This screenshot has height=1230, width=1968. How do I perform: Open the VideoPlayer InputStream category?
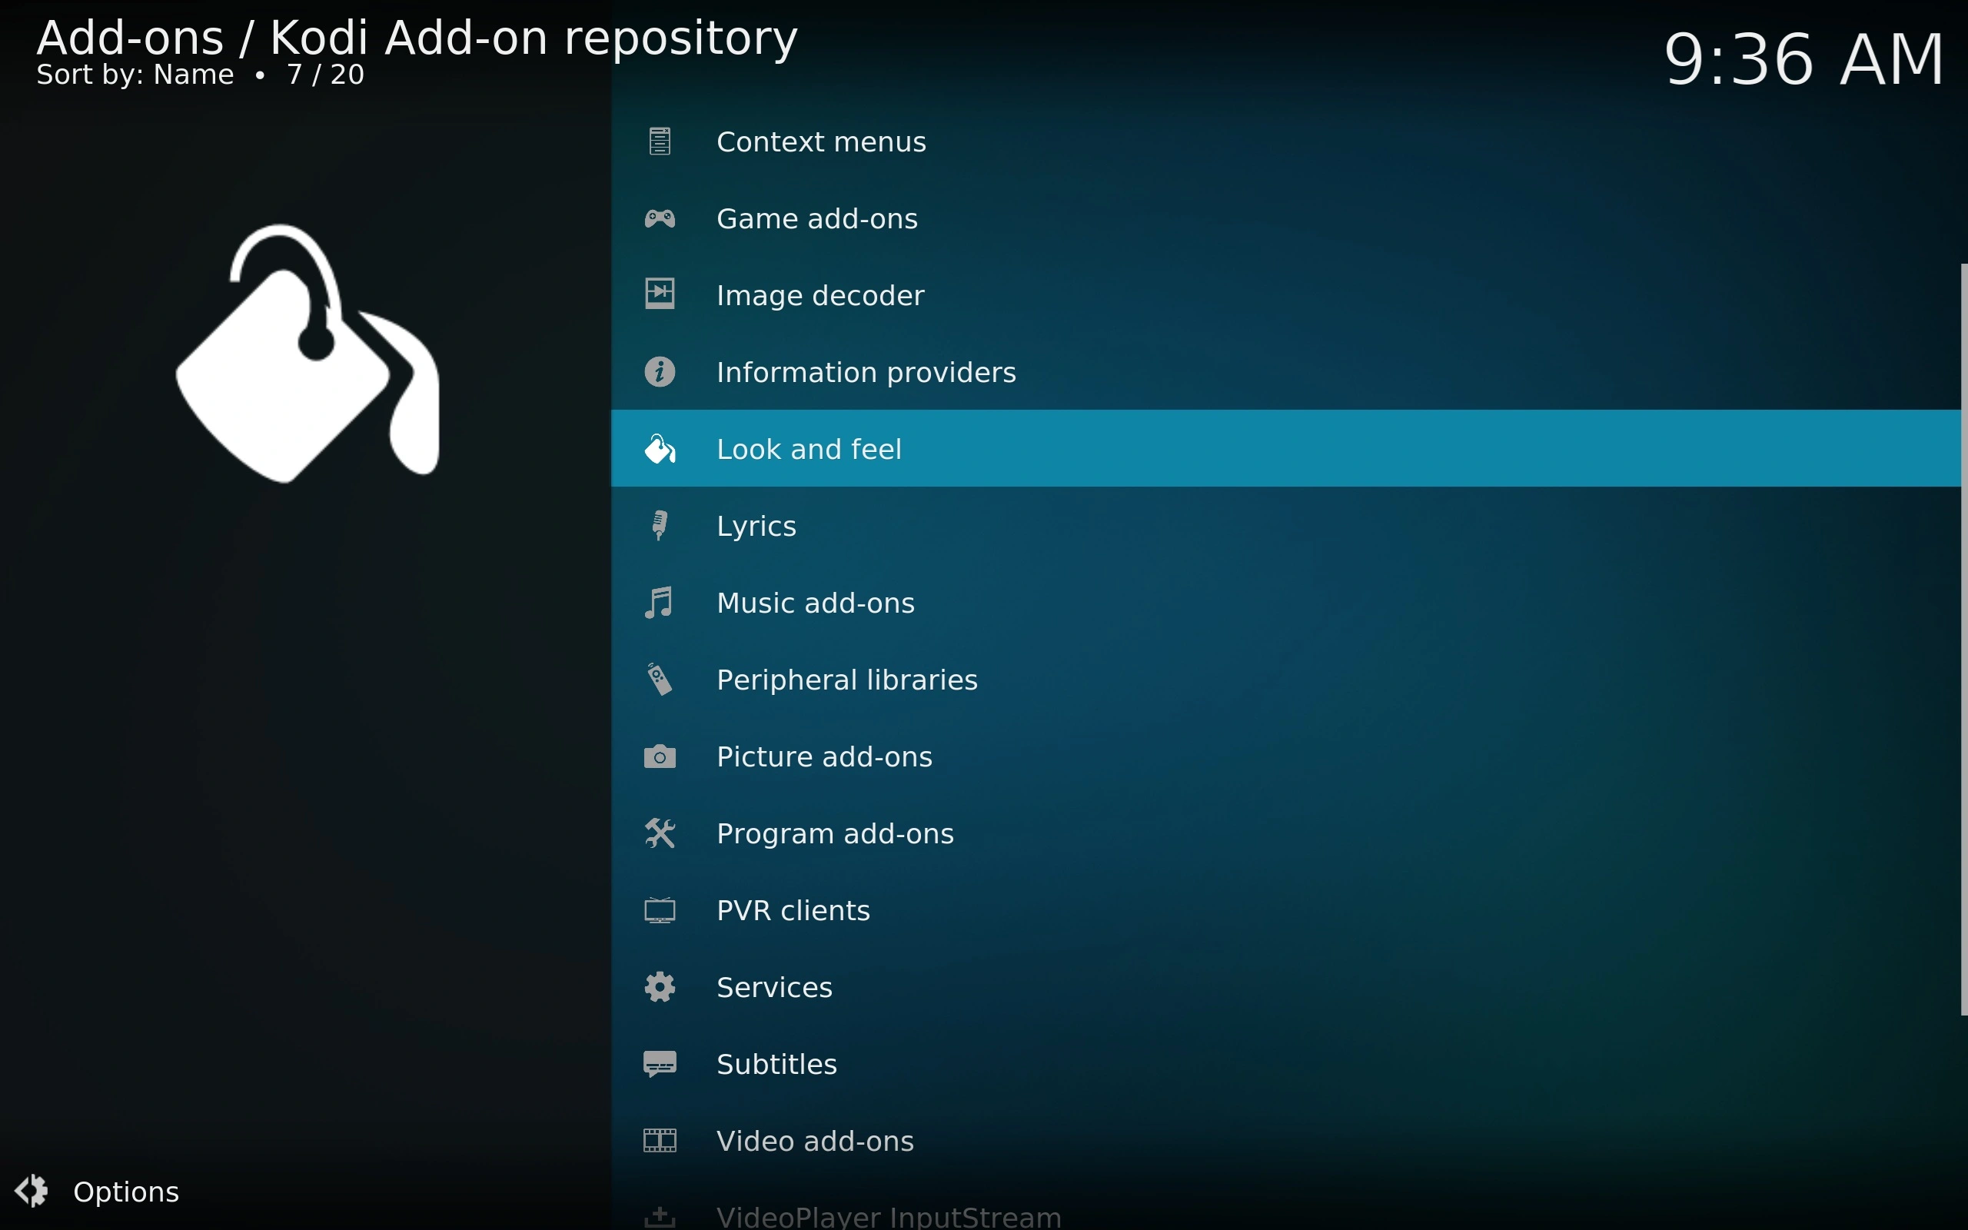(x=888, y=1215)
